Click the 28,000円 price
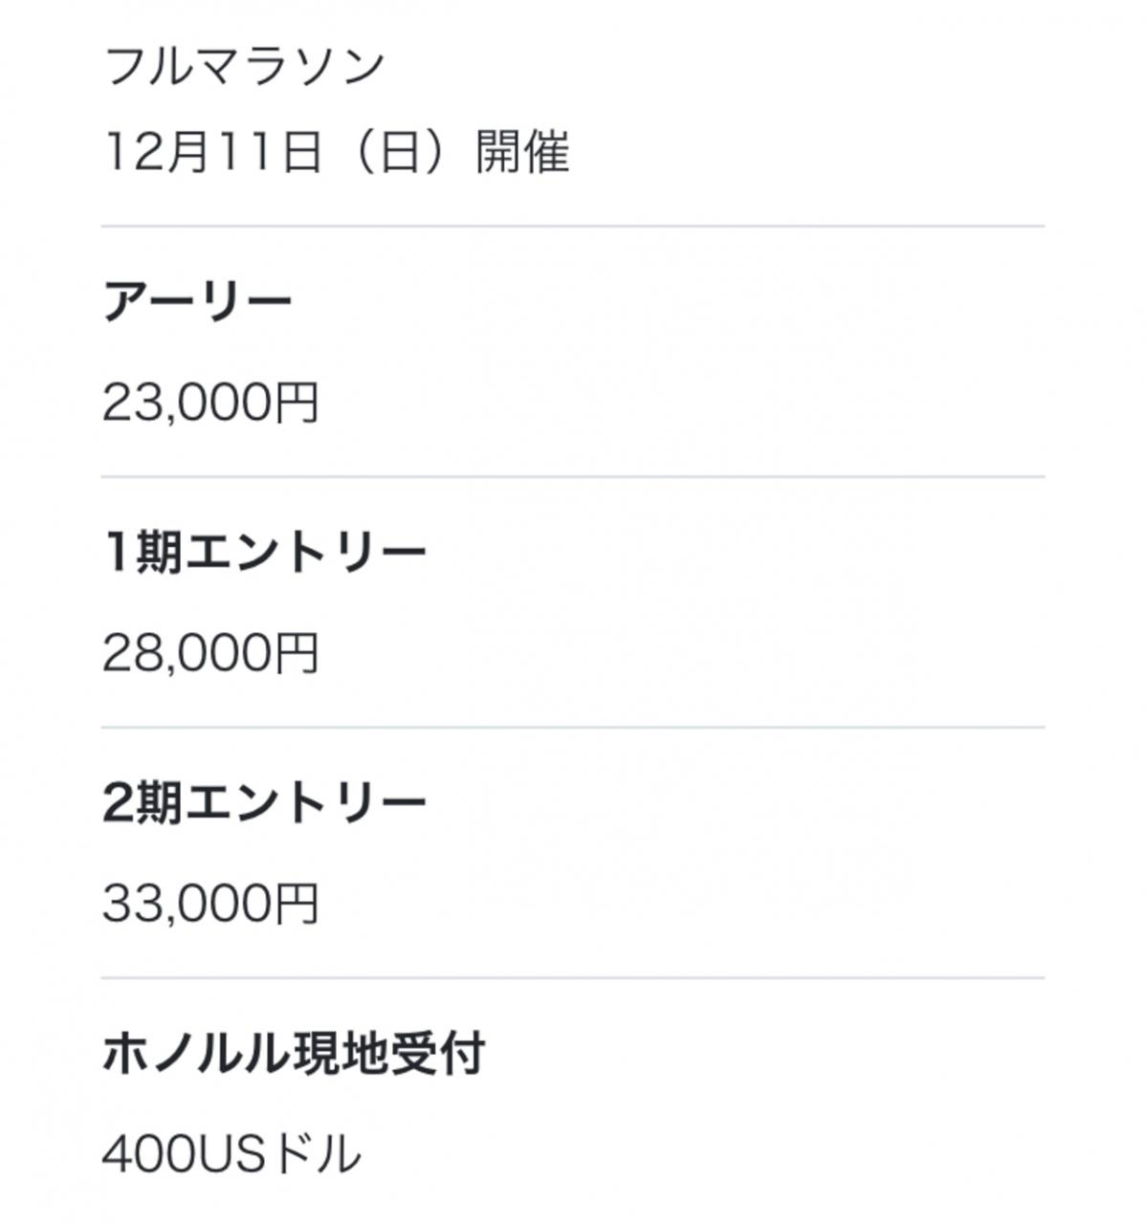This screenshot has height=1224, width=1146. 210,653
